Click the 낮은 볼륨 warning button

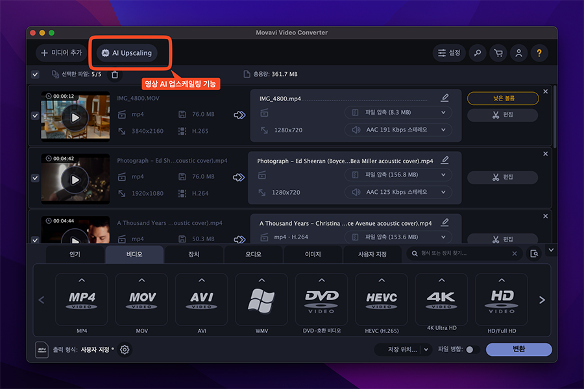pos(503,99)
